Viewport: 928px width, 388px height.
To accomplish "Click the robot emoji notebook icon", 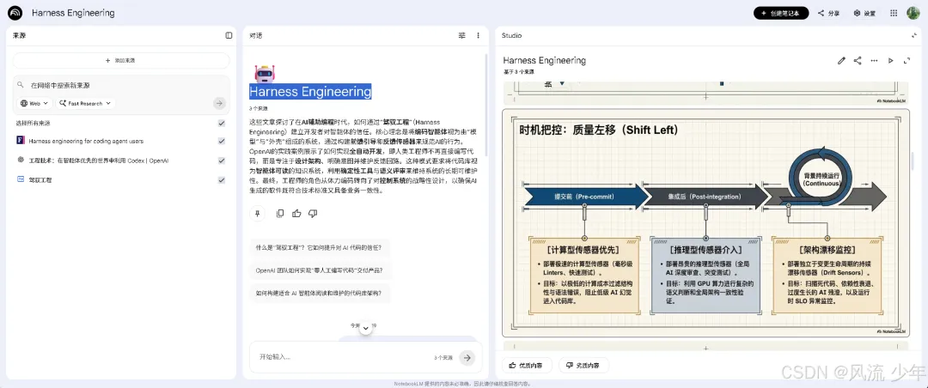I will (x=264, y=74).
